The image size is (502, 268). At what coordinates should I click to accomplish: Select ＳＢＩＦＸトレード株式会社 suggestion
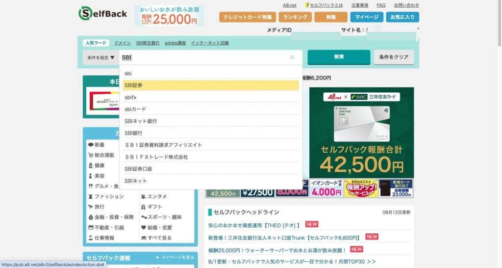(x=211, y=157)
